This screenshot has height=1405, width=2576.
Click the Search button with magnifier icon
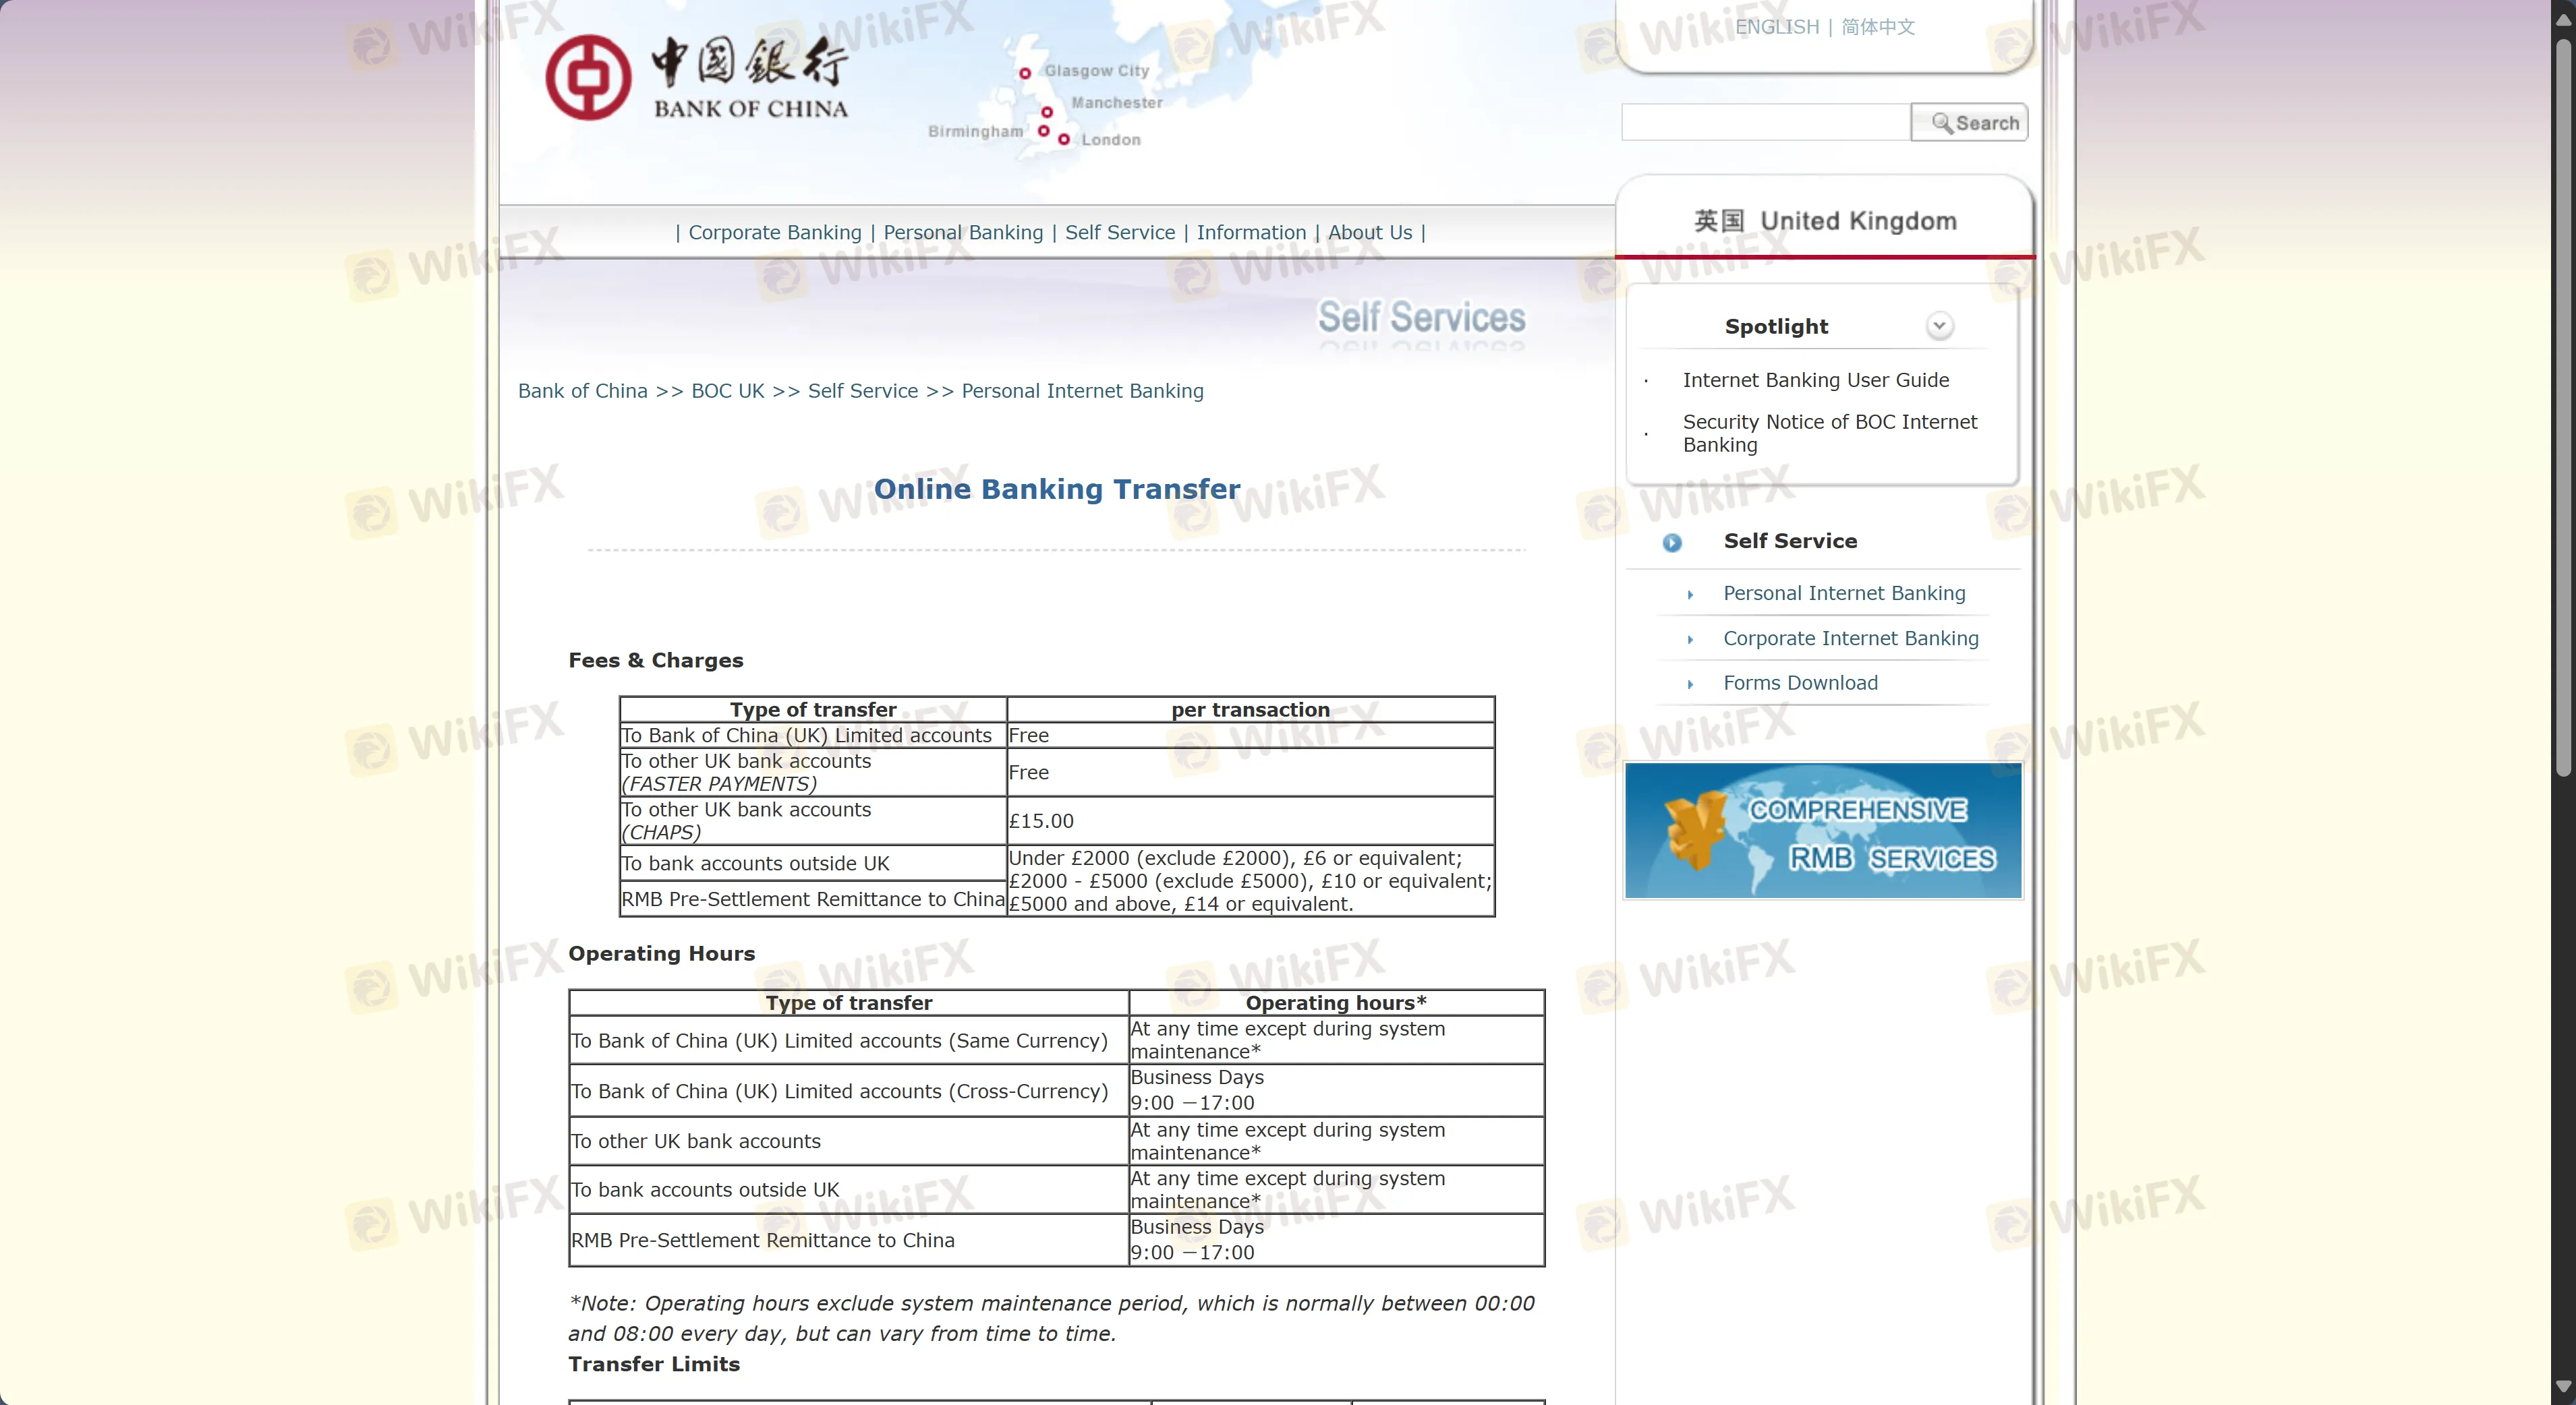tap(1968, 123)
